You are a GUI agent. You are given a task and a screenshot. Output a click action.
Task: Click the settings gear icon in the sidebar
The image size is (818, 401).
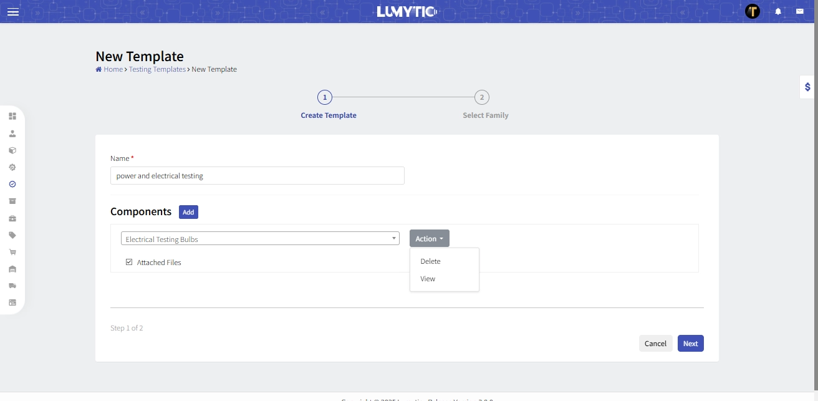tap(12, 167)
